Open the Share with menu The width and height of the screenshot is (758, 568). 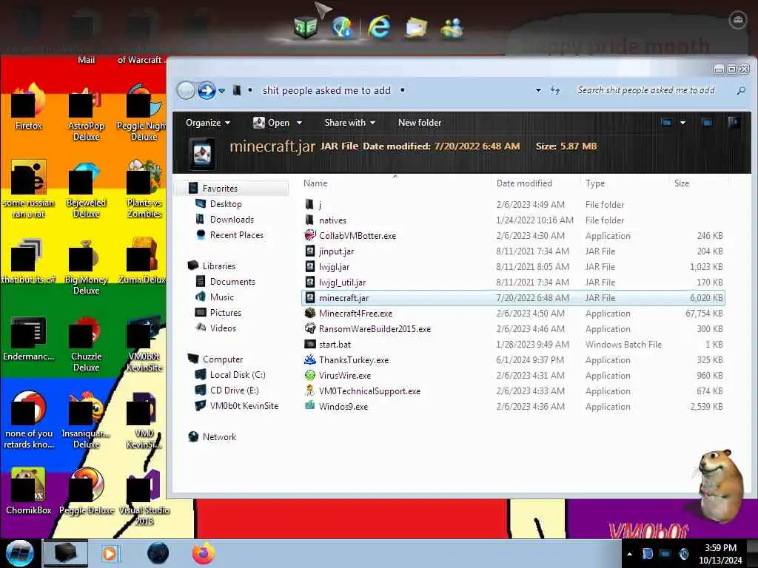(x=350, y=123)
